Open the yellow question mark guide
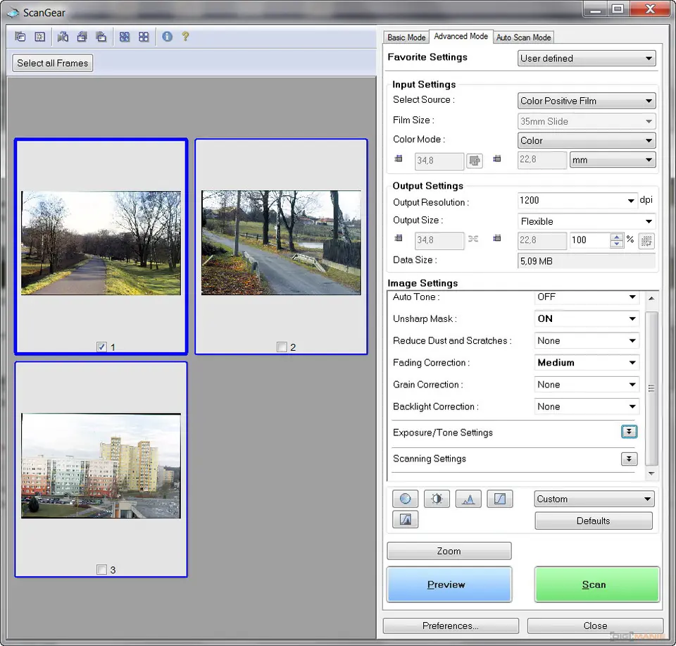 186,37
